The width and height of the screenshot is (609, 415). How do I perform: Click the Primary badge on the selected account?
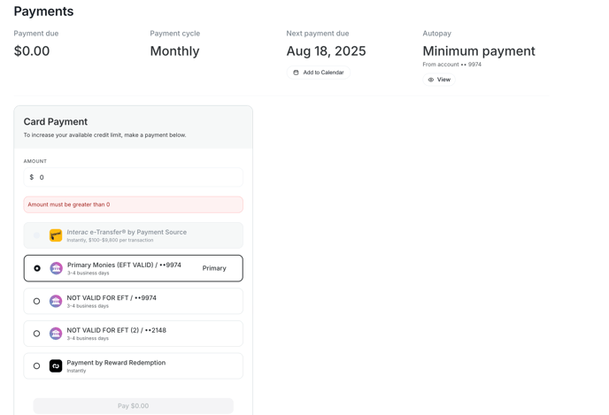tap(214, 268)
